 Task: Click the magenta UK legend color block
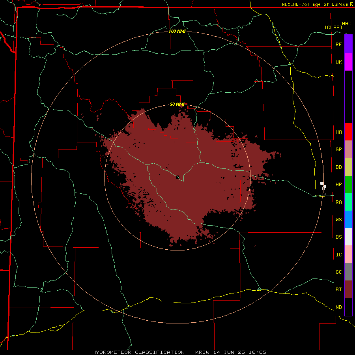tap(348, 62)
